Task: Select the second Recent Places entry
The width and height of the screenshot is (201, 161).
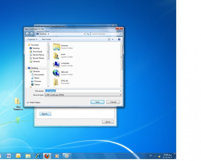Action: [37, 58]
